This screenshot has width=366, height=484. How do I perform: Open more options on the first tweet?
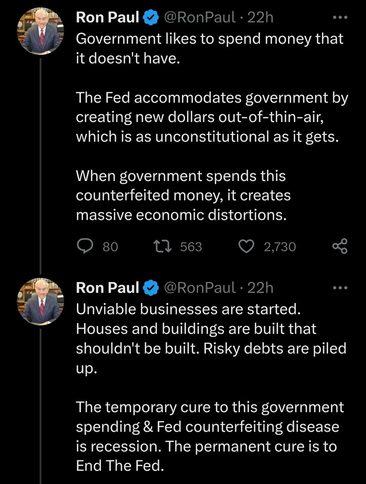(340, 17)
